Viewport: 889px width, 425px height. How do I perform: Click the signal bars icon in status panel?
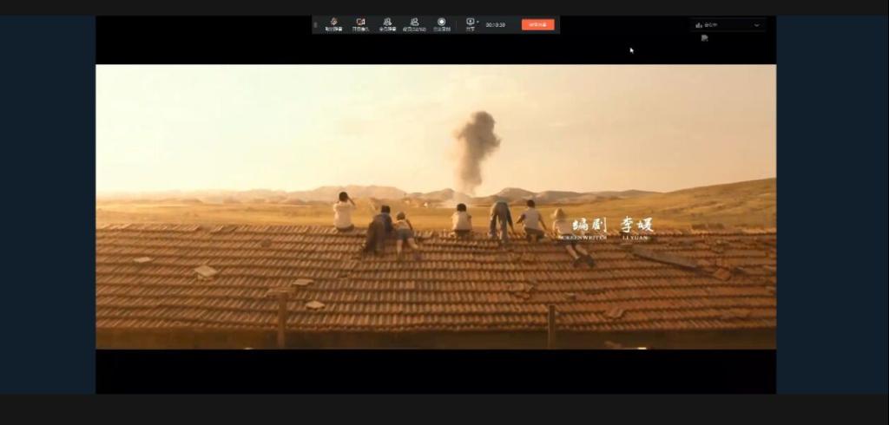(x=699, y=25)
